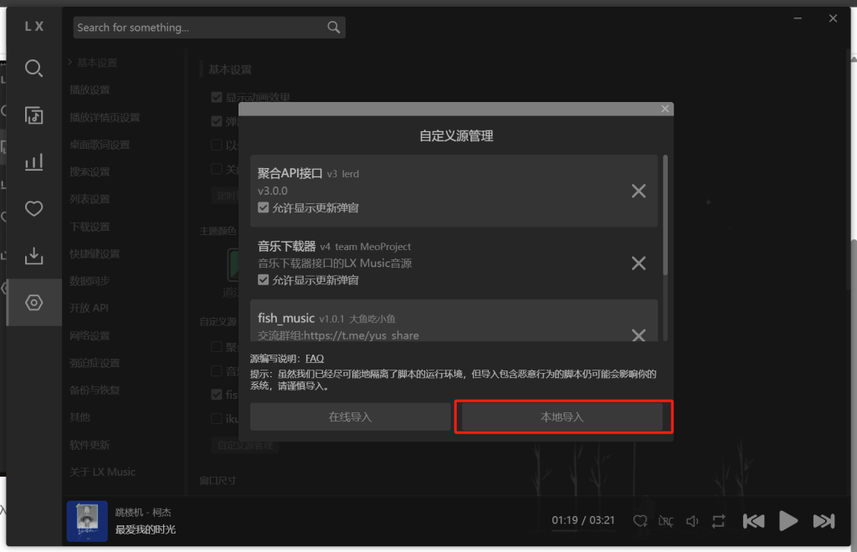857x552 pixels.
Task: Toggle desktop lyrics LRC icon
Action: [665, 521]
